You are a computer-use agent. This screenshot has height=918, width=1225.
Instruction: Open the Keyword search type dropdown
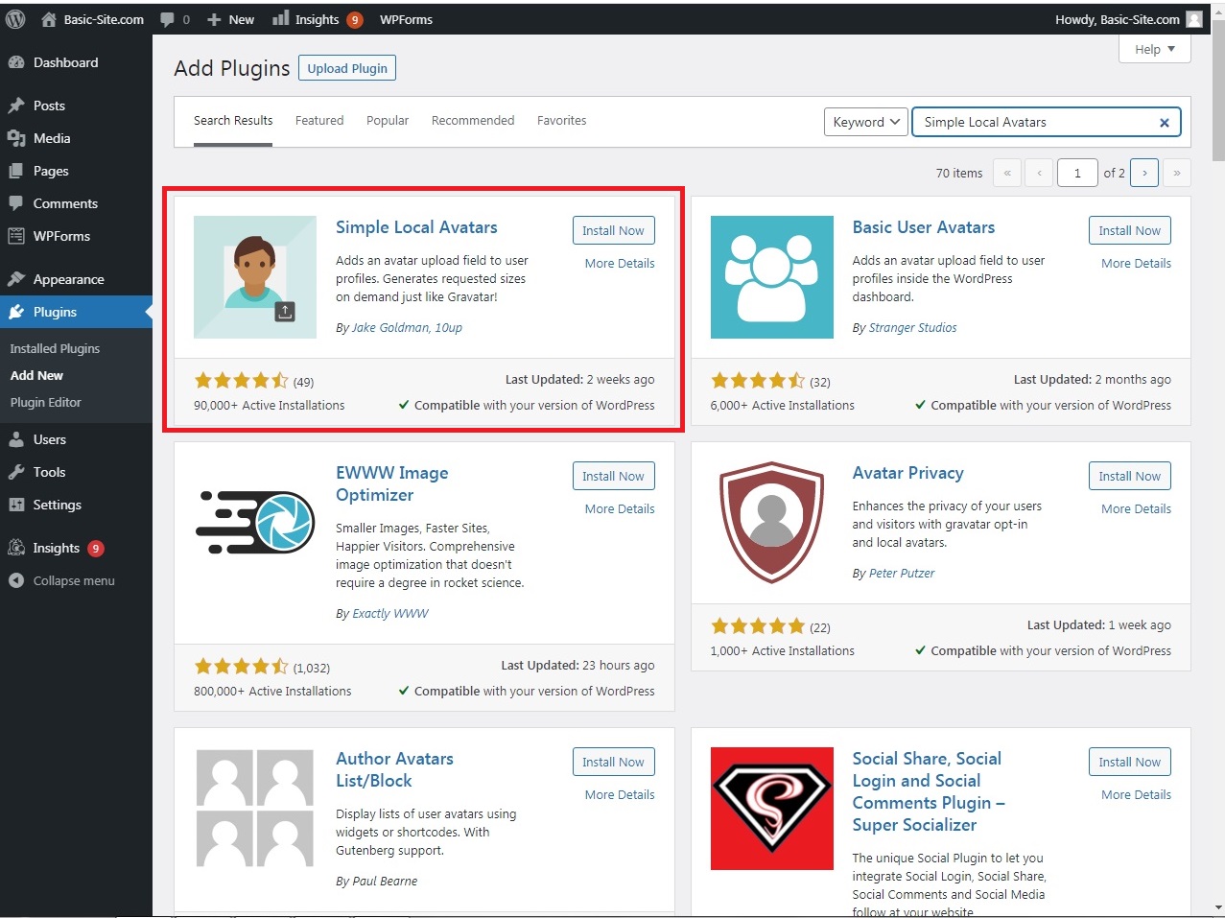point(865,122)
